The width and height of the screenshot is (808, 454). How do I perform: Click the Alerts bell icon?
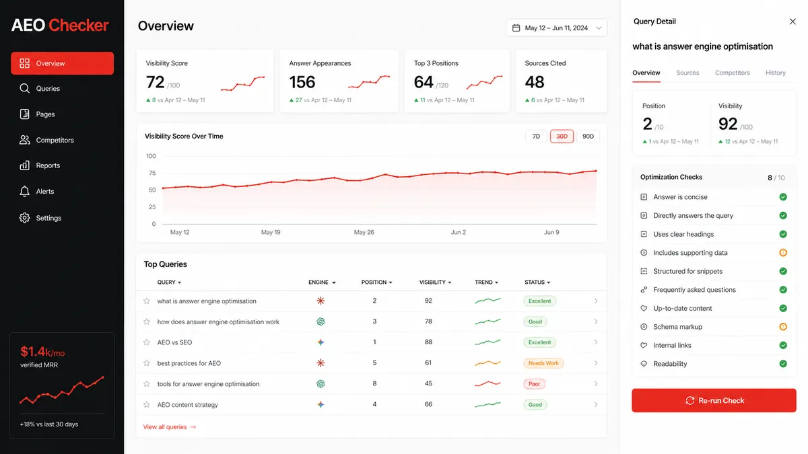(25, 191)
